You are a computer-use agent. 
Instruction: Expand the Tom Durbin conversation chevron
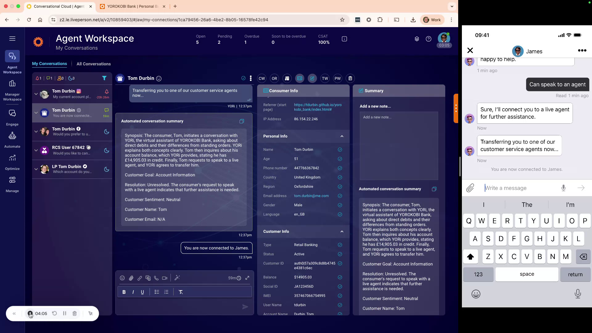click(36, 94)
